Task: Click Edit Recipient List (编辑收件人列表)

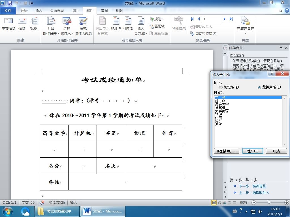Action: tap(83, 26)
